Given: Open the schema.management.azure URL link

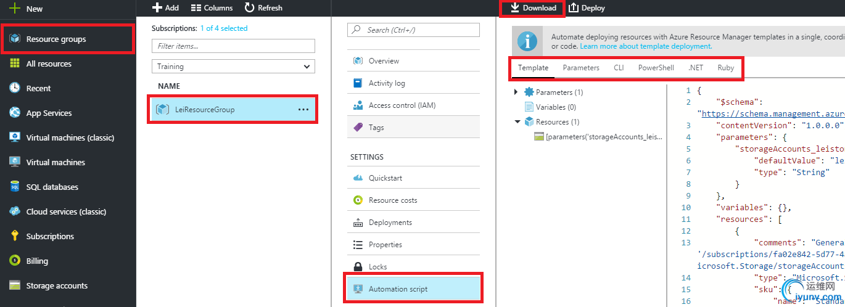Looking at the screenshot, I should [773, 114].
